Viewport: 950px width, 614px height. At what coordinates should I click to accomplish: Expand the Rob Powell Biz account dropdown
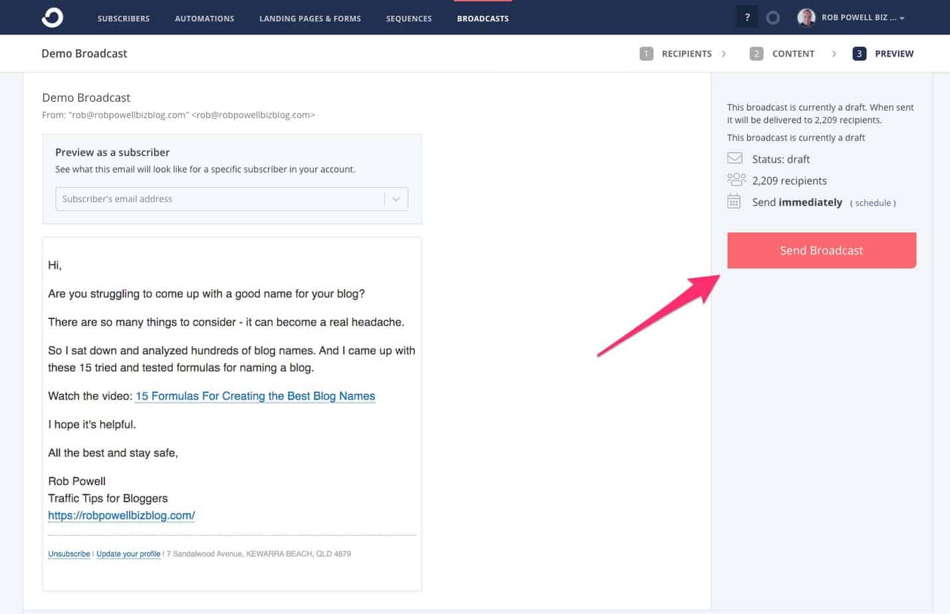point(862,18)
